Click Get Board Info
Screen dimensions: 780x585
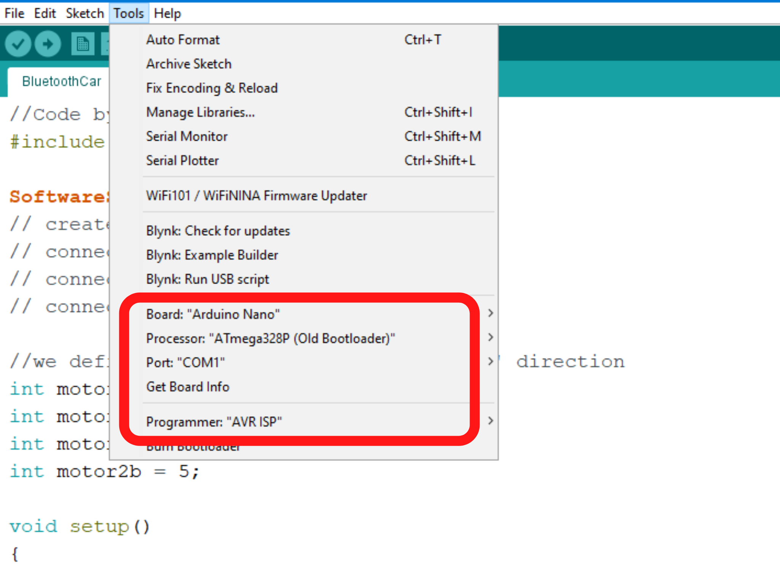(x=188, y=387)
